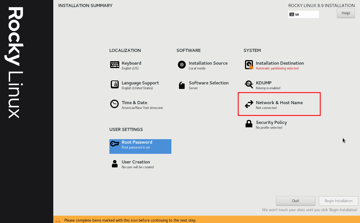Open Security Policy settings
360x223 pixels.
(271, 123)
